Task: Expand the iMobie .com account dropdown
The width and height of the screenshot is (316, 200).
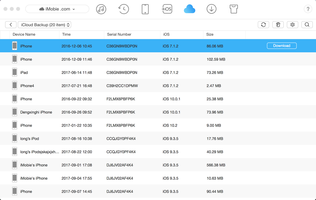Action: (x=57, y=9)
